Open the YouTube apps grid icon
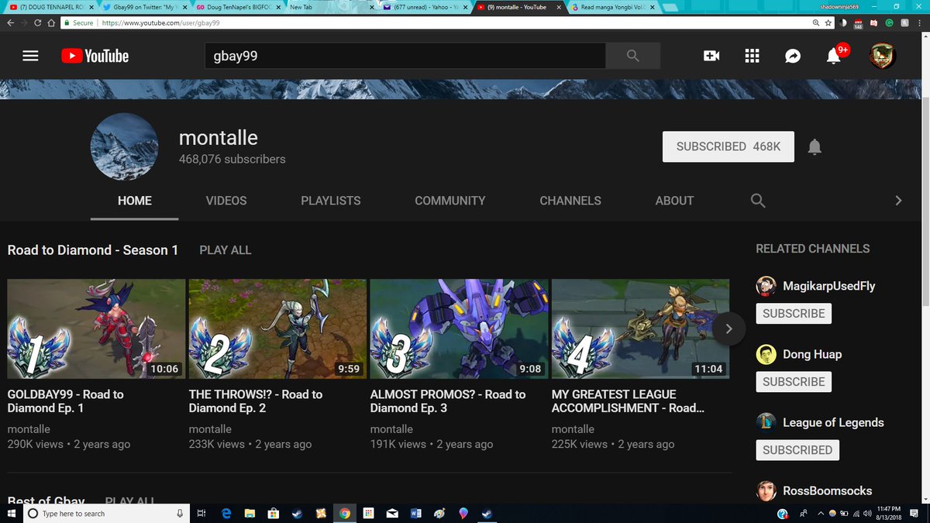The image size is (930, 523). click(751, 56)
